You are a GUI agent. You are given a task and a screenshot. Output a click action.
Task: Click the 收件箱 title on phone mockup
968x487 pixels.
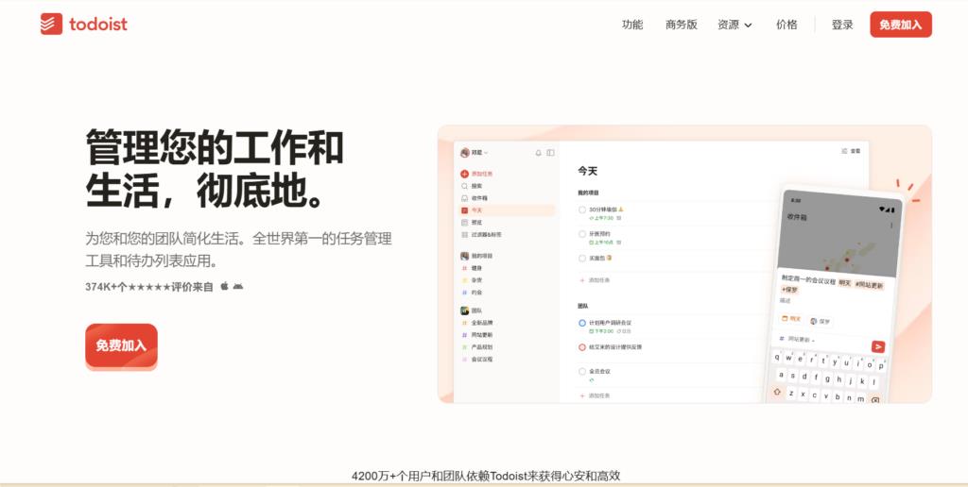pos(796,217)
